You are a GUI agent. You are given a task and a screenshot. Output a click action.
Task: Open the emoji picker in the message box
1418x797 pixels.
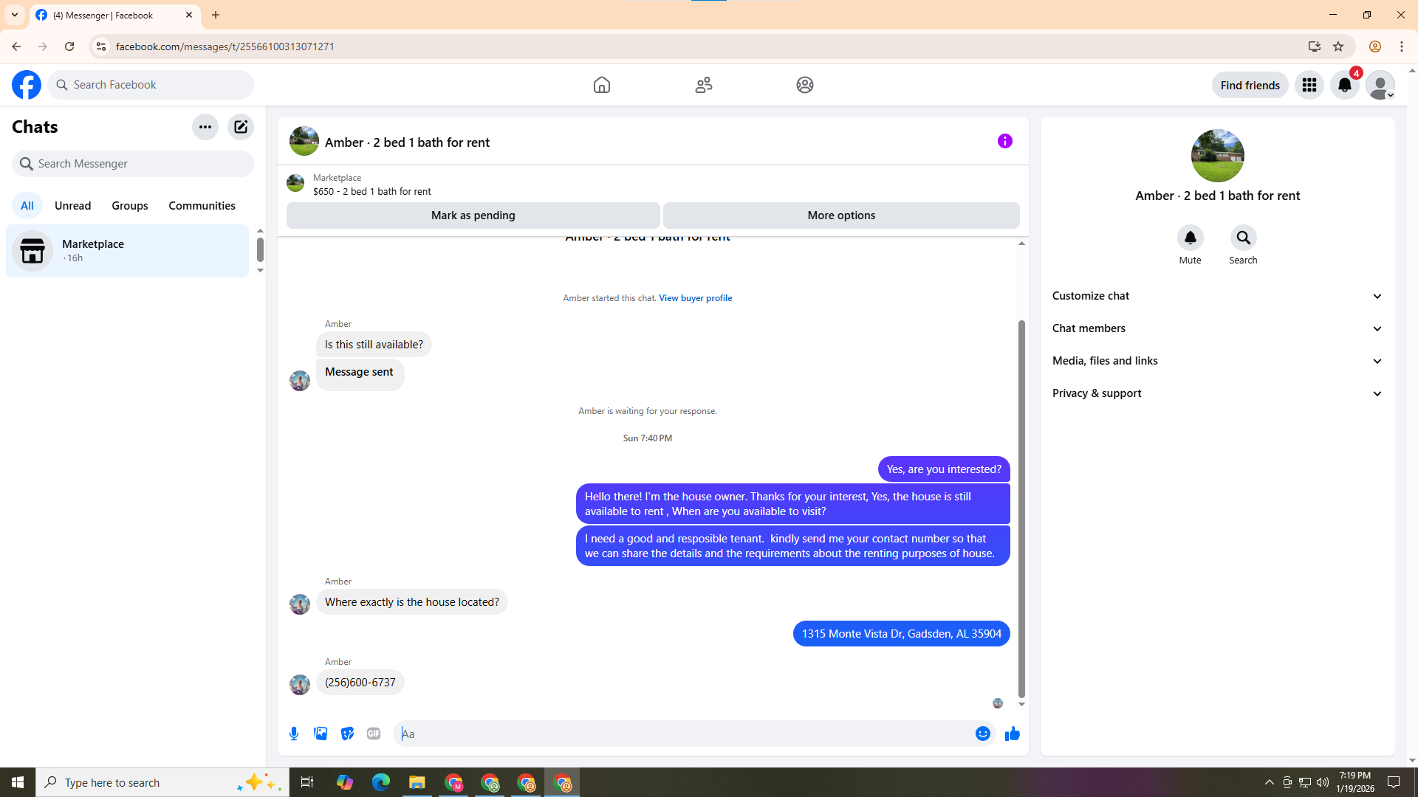pyautogui.click(x=982, y=734)
